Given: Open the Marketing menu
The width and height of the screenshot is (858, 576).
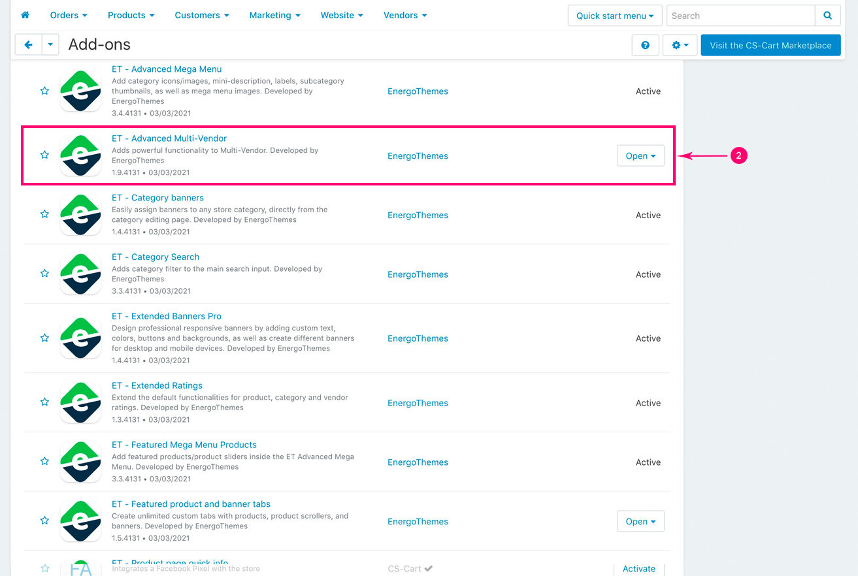Looking at the screenshot, I should (x=274, y=15).
